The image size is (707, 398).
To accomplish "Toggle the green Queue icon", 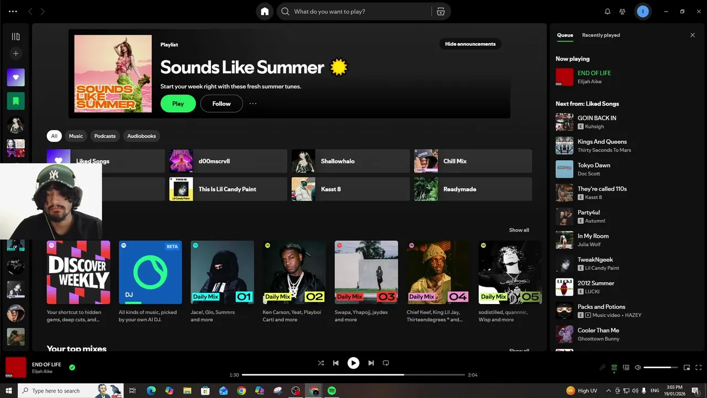I will [614, 368].
